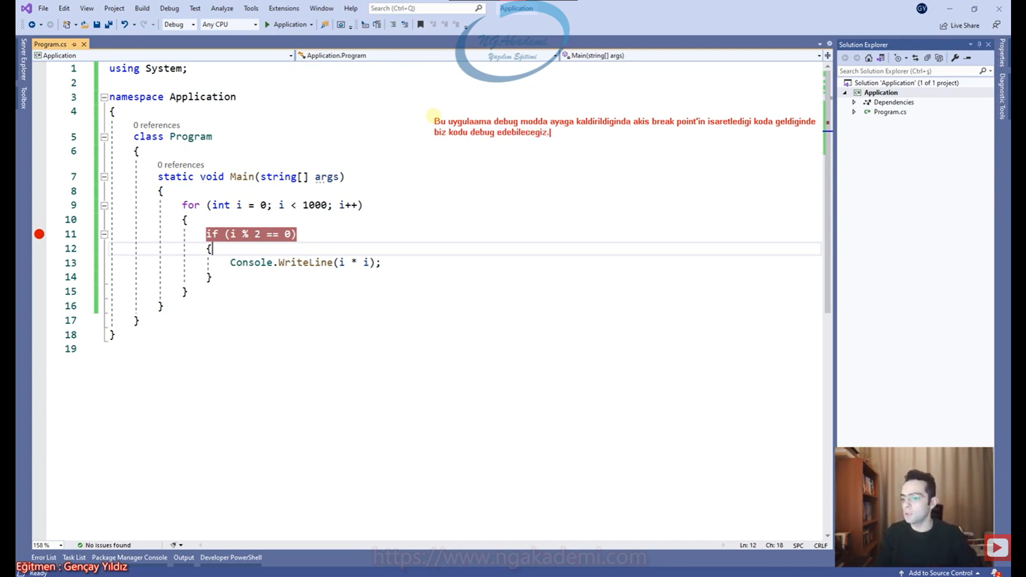This screenshot has width=1026, height=577.
Task: Click the notifications bell in status bar
Action: (995, 573)
